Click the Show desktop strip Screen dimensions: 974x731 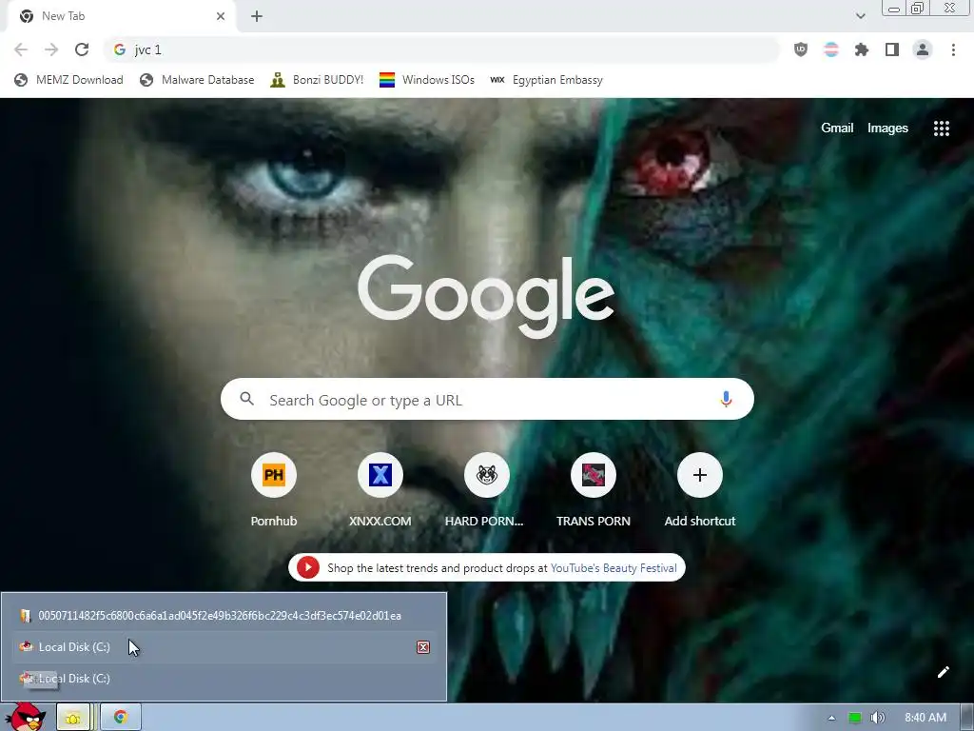pos(967,718)
